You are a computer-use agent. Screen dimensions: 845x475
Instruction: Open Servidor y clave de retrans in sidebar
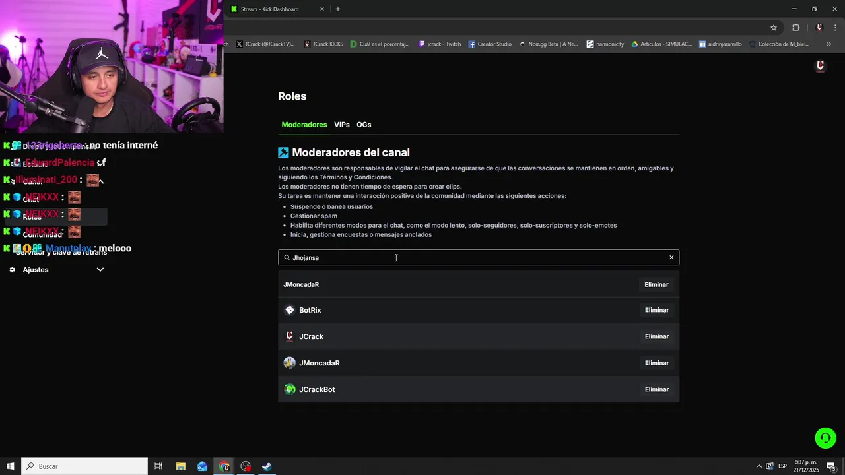click(61, 252)
